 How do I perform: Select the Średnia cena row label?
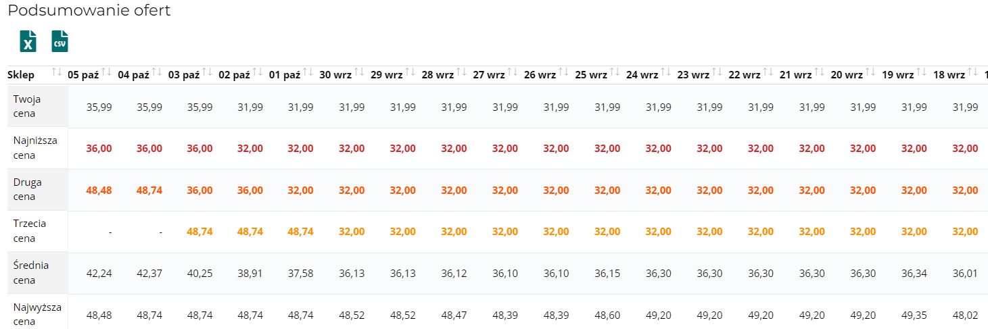(x=31, y=273)
